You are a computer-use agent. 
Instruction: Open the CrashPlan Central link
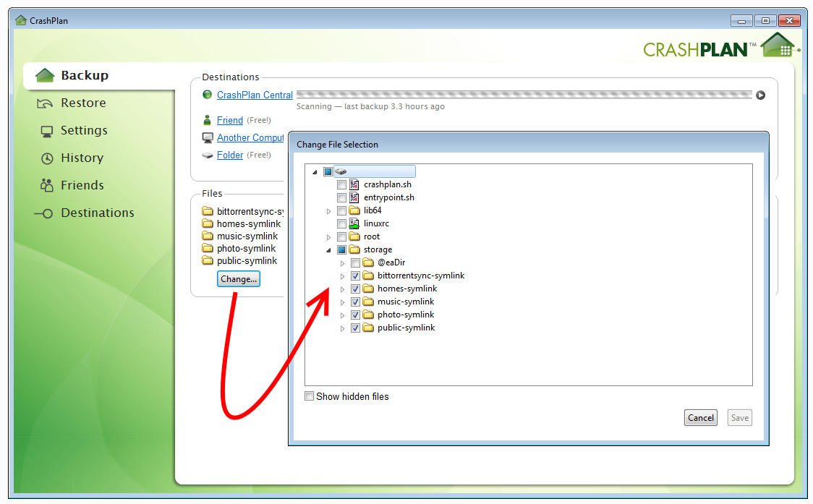pos(255,95)
